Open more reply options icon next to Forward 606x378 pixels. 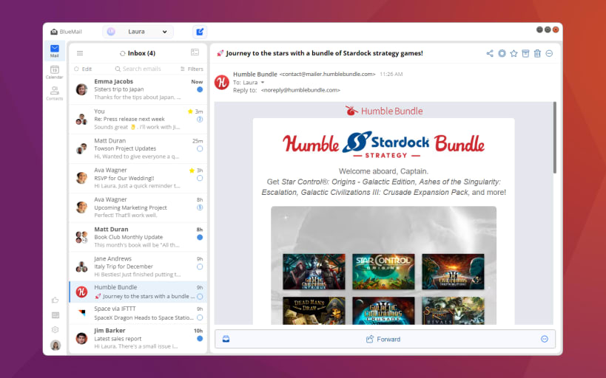(544, 339)
